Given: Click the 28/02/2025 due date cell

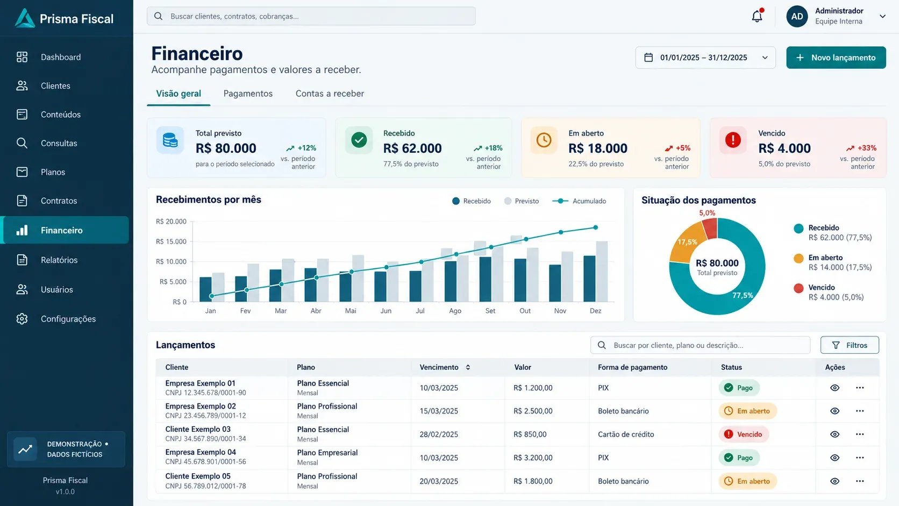Looking at the screenshot, I should tap(439, 434).
